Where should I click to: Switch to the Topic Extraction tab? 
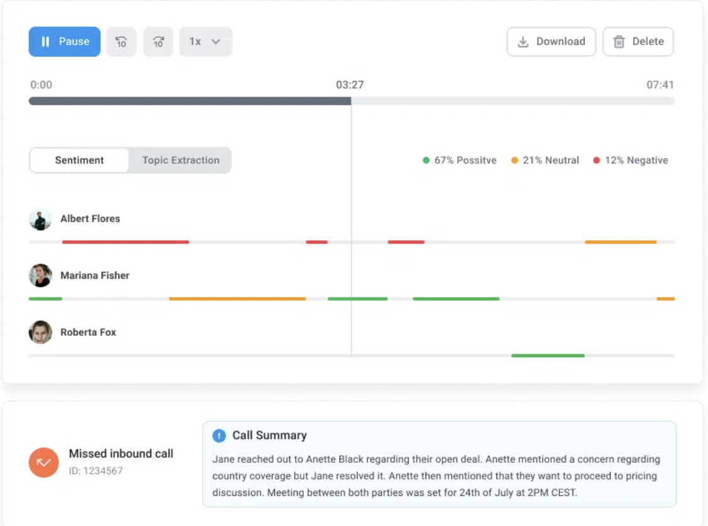pyautogui.click(x=181, y=160)
